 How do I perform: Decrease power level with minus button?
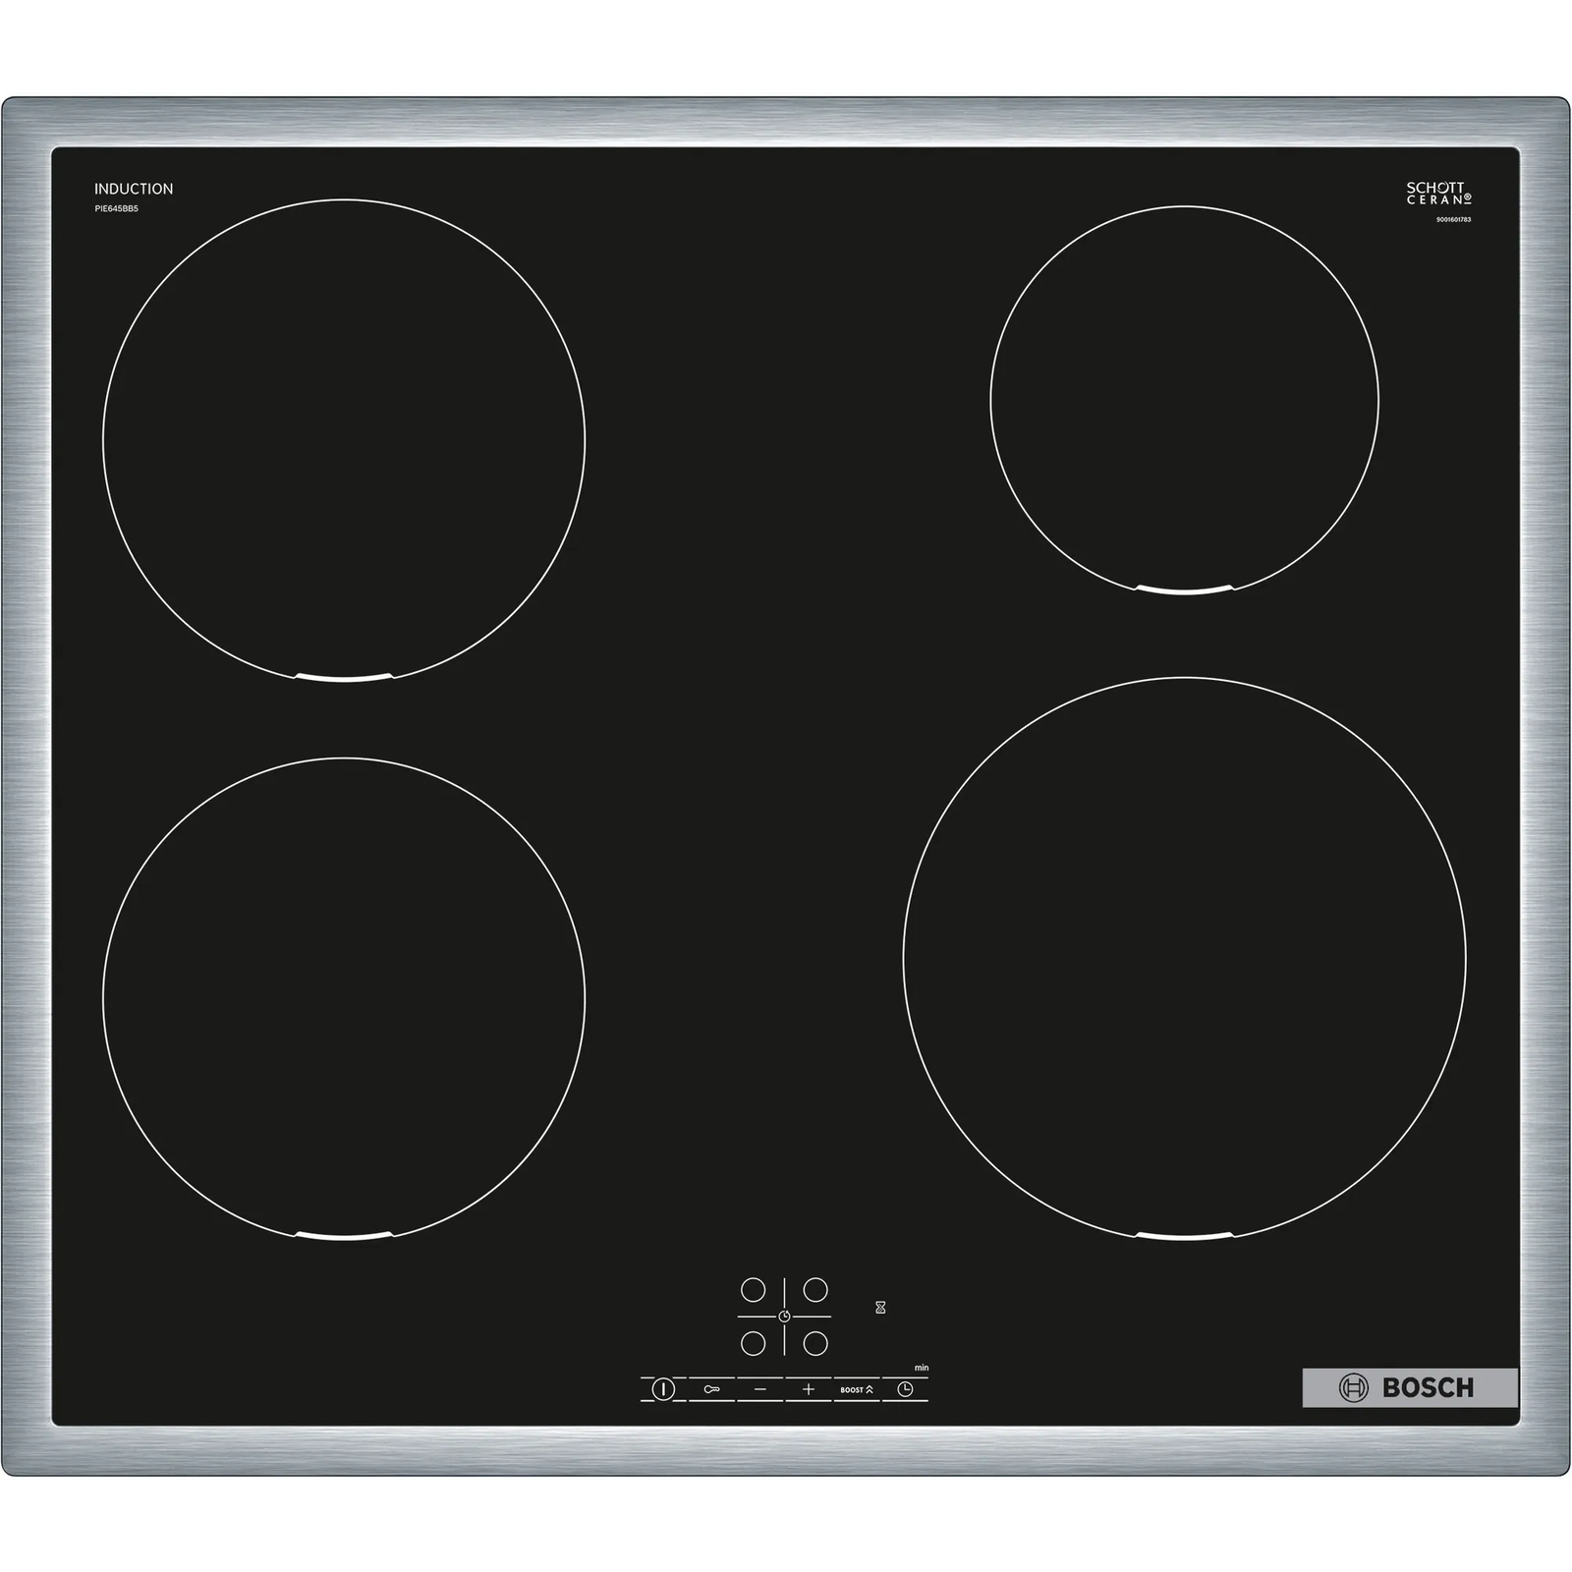[x=759, y=1389]
